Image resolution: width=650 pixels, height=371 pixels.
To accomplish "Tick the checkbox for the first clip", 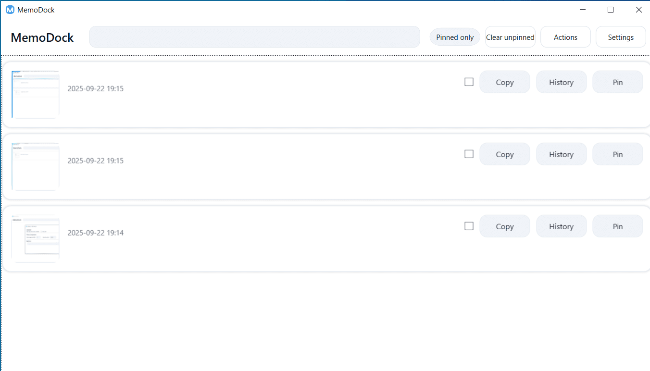I will (469, 82).
